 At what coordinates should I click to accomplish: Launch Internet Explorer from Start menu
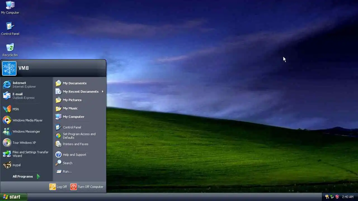point(27,85)
